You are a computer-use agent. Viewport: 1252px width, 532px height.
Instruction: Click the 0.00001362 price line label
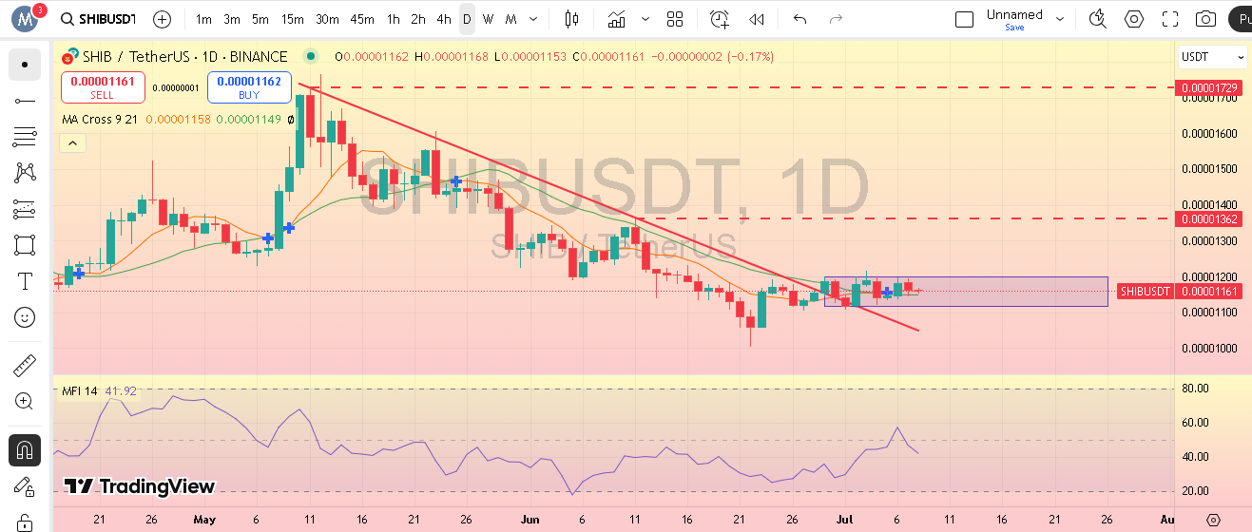(x=1211, y=219)
